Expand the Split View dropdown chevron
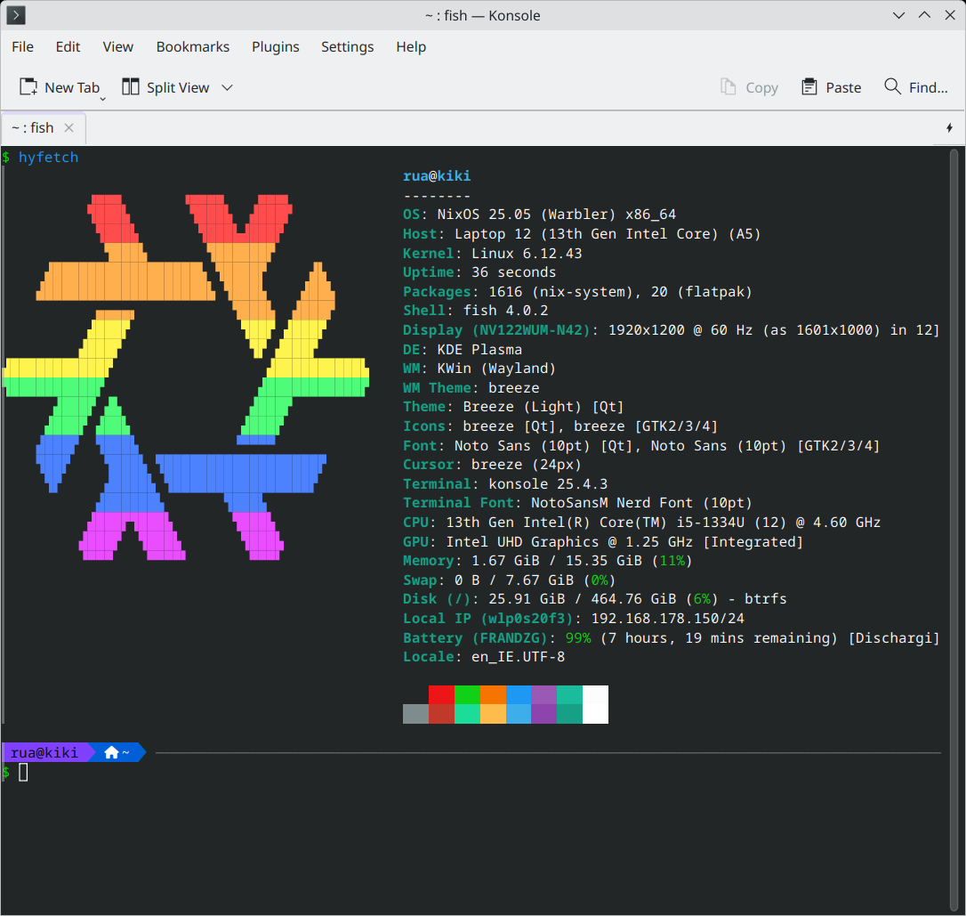The width and height of the screenshot is (966, 916). click(227, 87)
